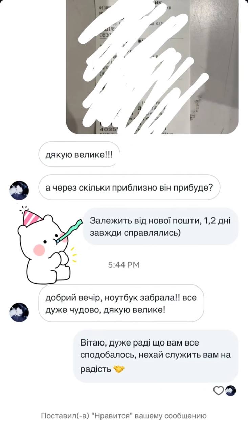Screen dimensions: 248x434
Task: Select the "Вітаю, дуже раді" reply bubble
Action: pos(156,356)
